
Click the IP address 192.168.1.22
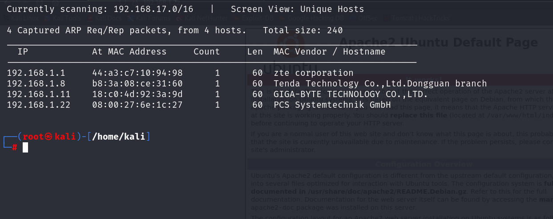point(39,105)
